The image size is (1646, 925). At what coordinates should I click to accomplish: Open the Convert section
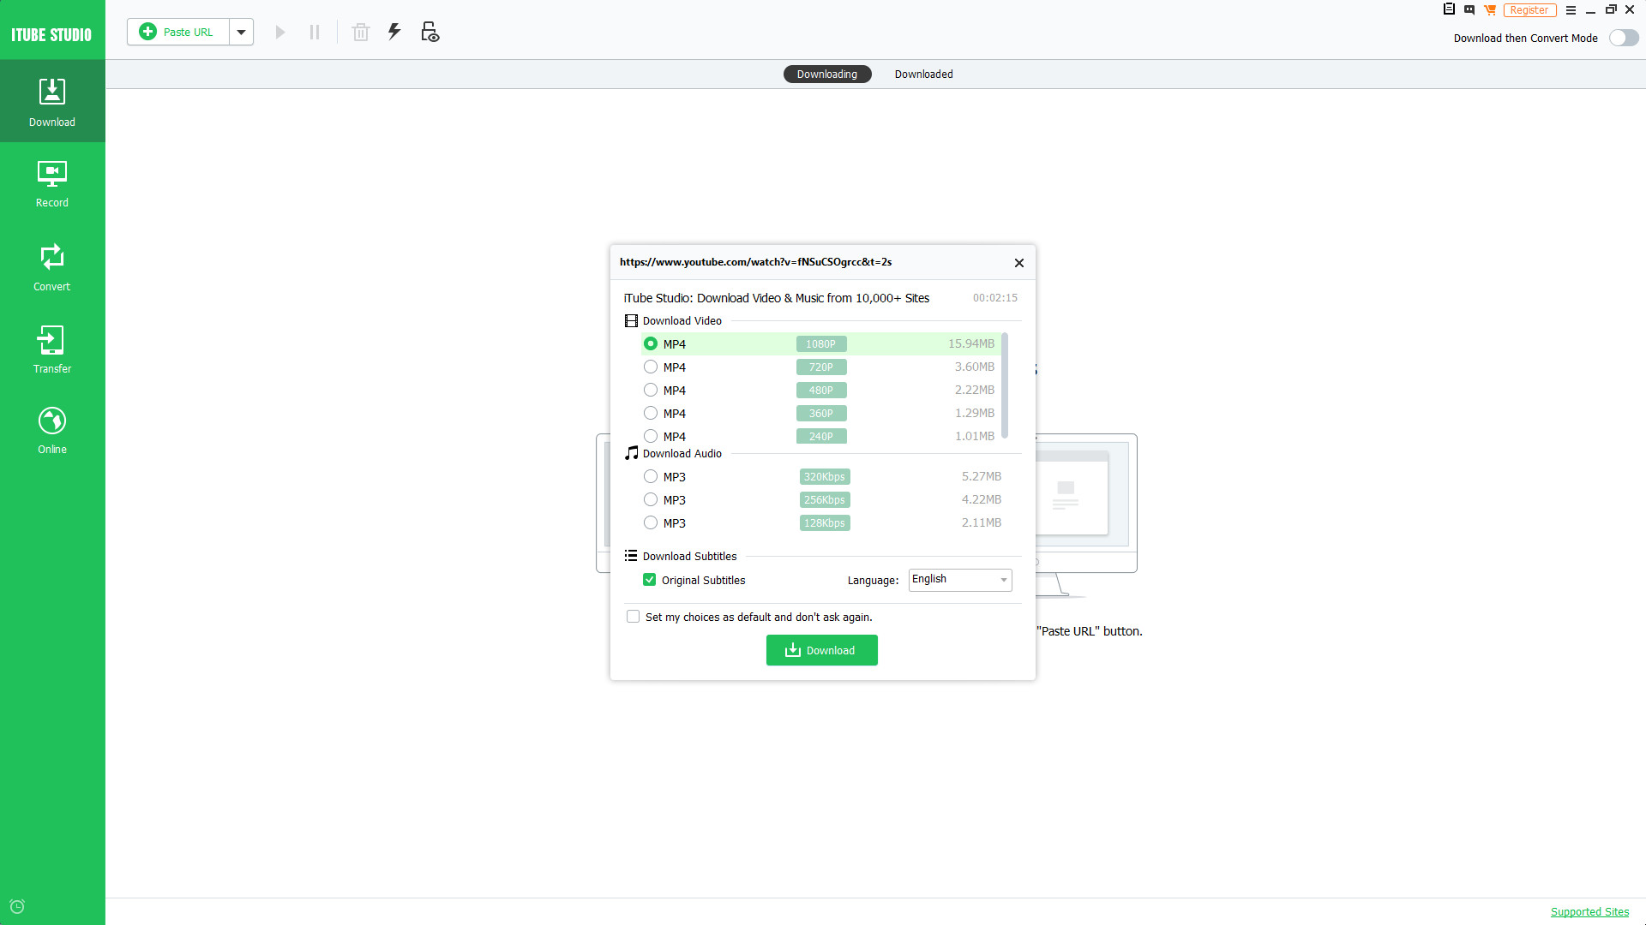coord(51,266)
